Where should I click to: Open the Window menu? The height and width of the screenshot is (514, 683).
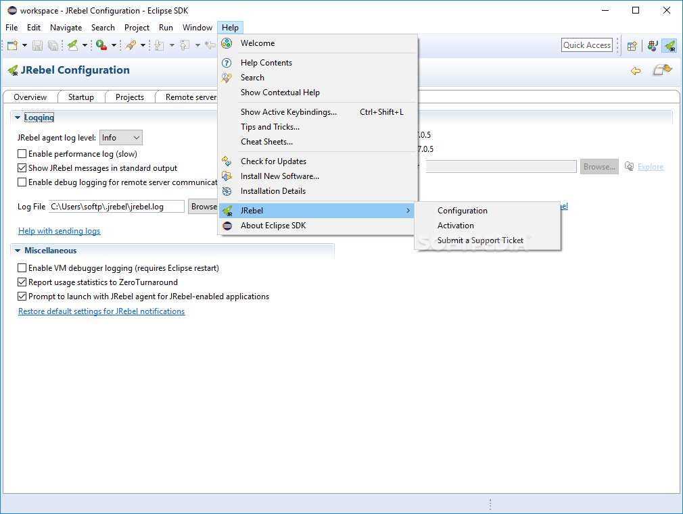coord(197,28)
